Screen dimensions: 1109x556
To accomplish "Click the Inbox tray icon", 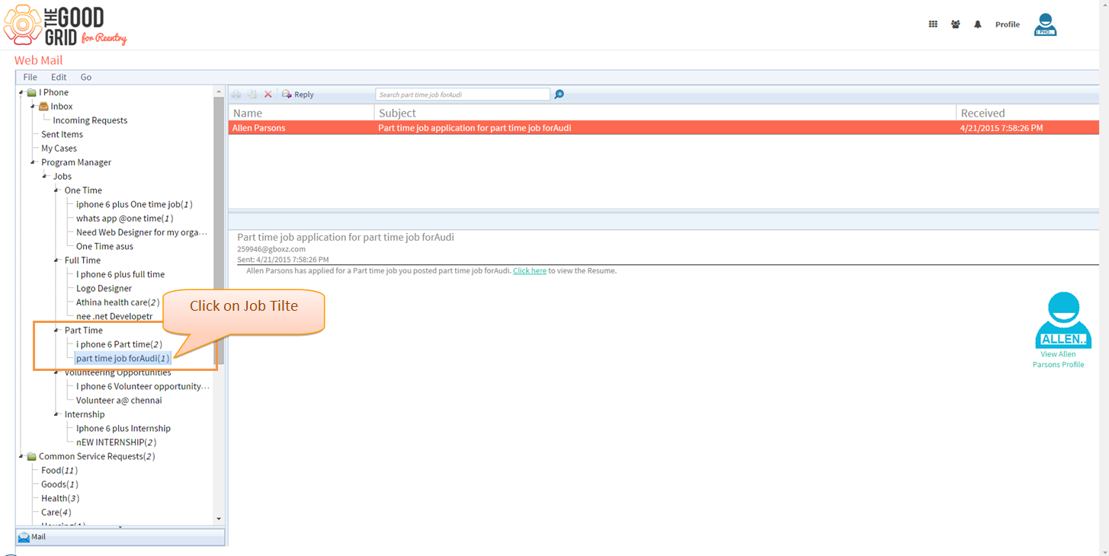I will [x=43, y=107].
